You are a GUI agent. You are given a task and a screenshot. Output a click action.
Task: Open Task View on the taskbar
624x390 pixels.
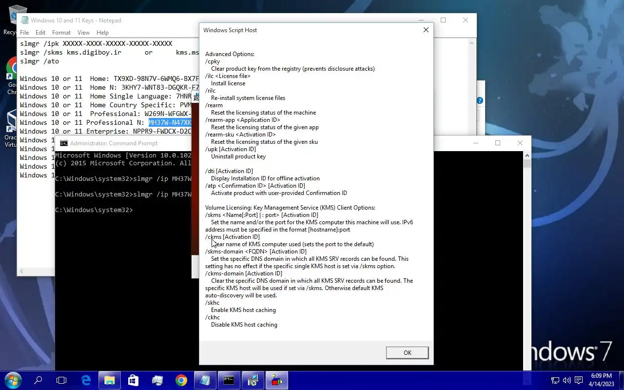61,380
